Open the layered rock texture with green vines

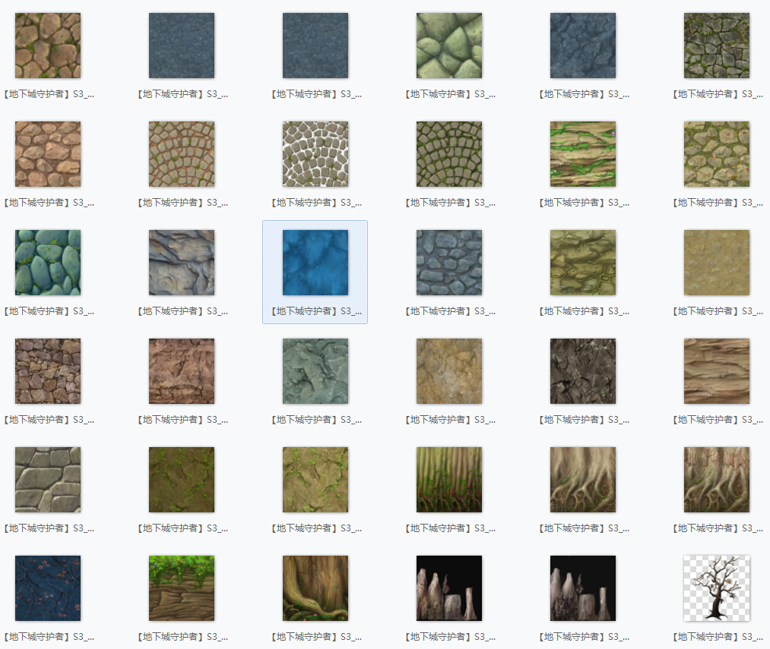coord(583,154)
